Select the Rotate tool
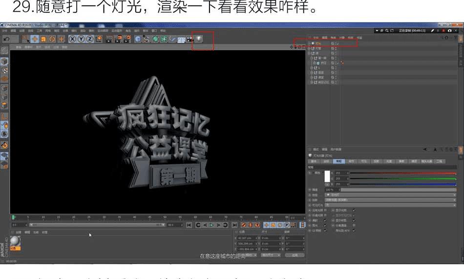The width and height of the screenshot is (464, 279). (x=52, y=39)
